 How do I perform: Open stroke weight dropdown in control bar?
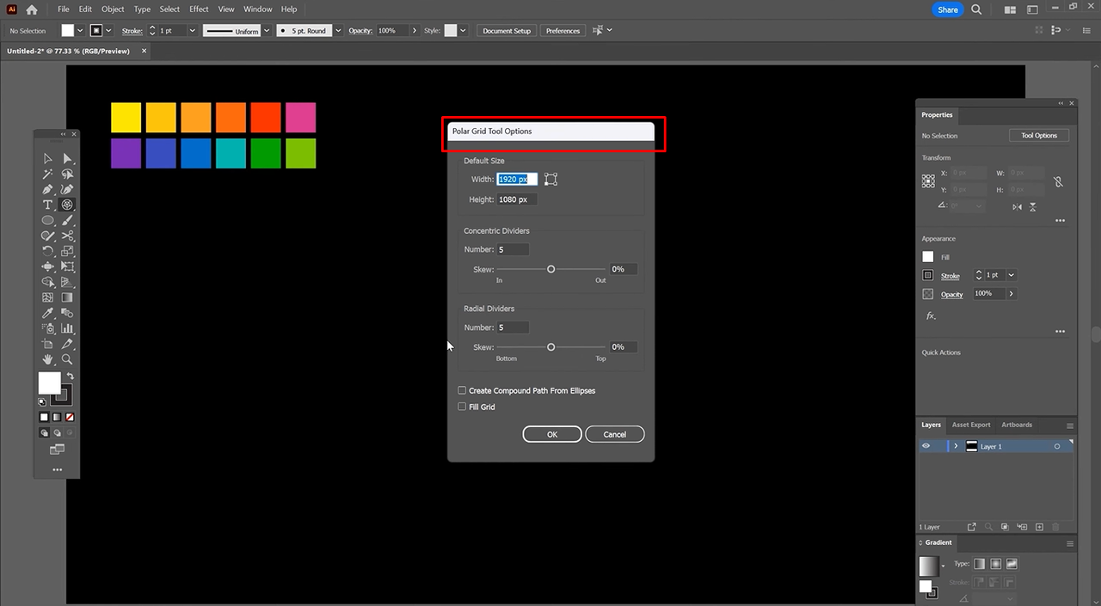(192, 31)
